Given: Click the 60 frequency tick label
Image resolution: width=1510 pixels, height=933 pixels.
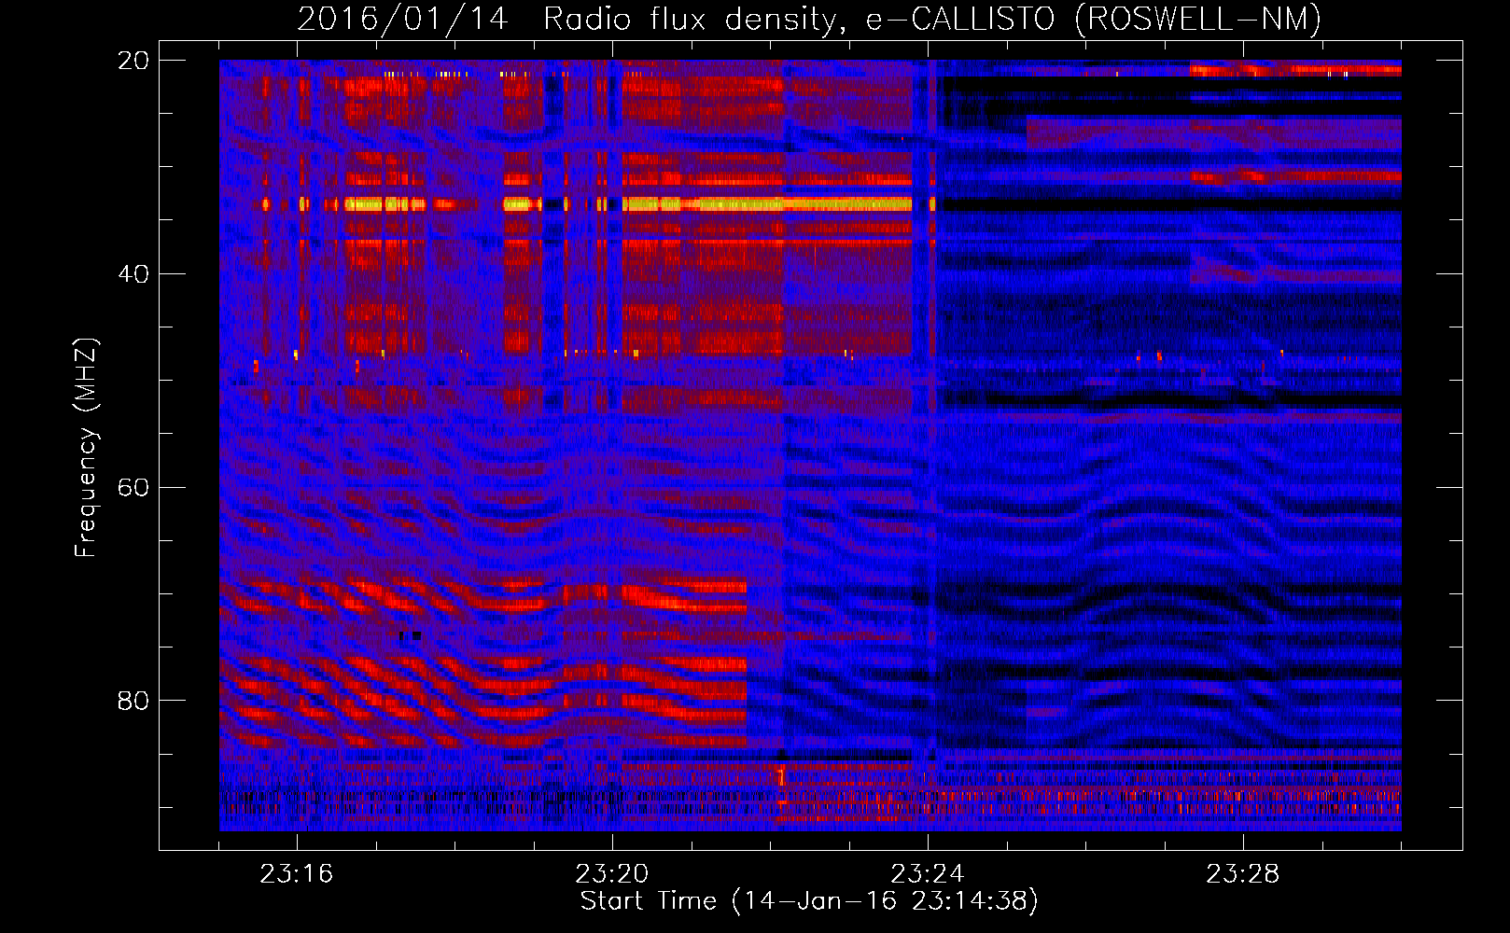Looking at the screenshot, I should [x=133, y=488].
